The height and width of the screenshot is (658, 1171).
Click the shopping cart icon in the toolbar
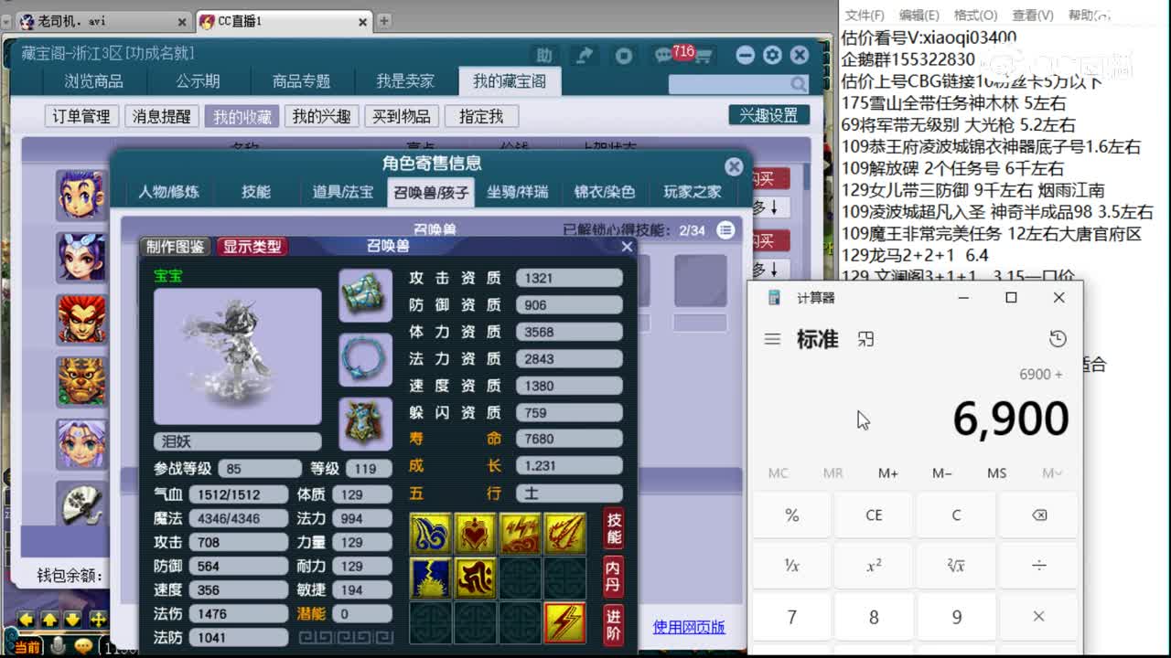705,56
